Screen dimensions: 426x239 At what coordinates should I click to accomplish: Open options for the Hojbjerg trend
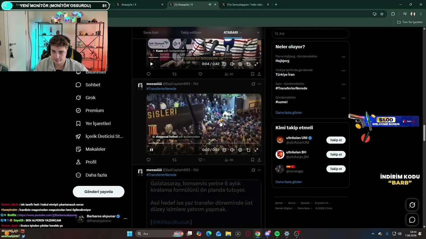pyautogui.click(x=343, y=57)
